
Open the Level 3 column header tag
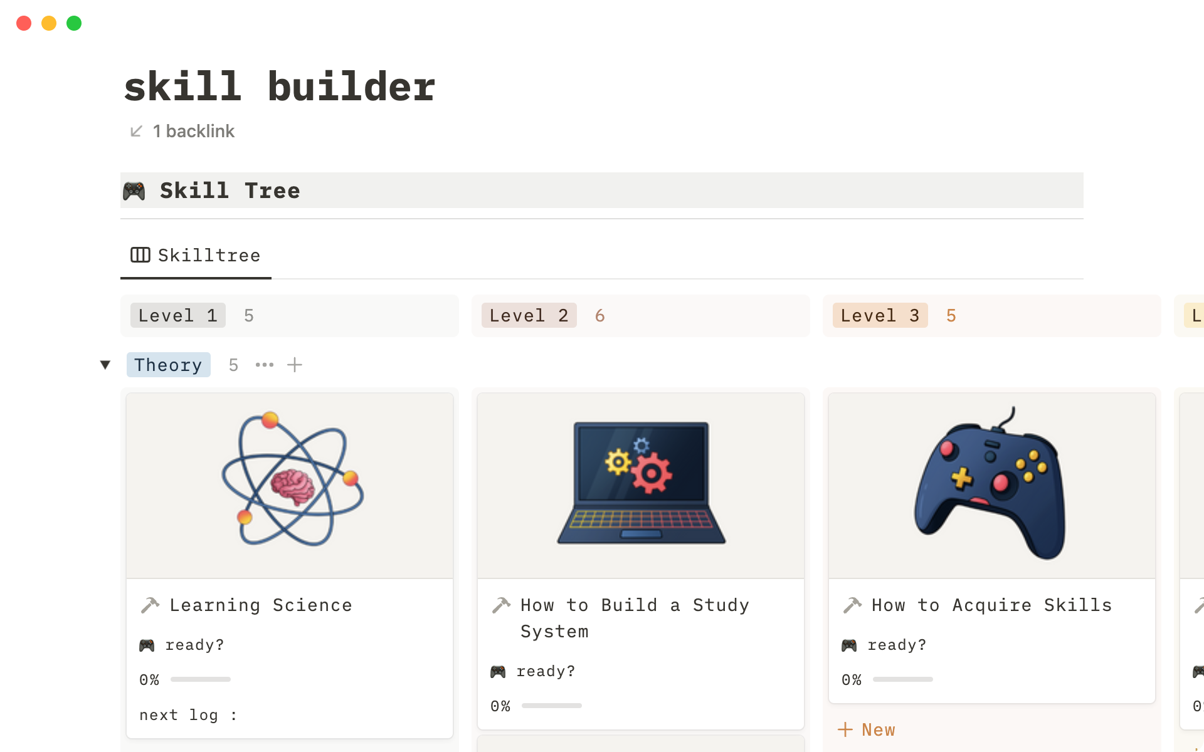[x=880, y=315]
